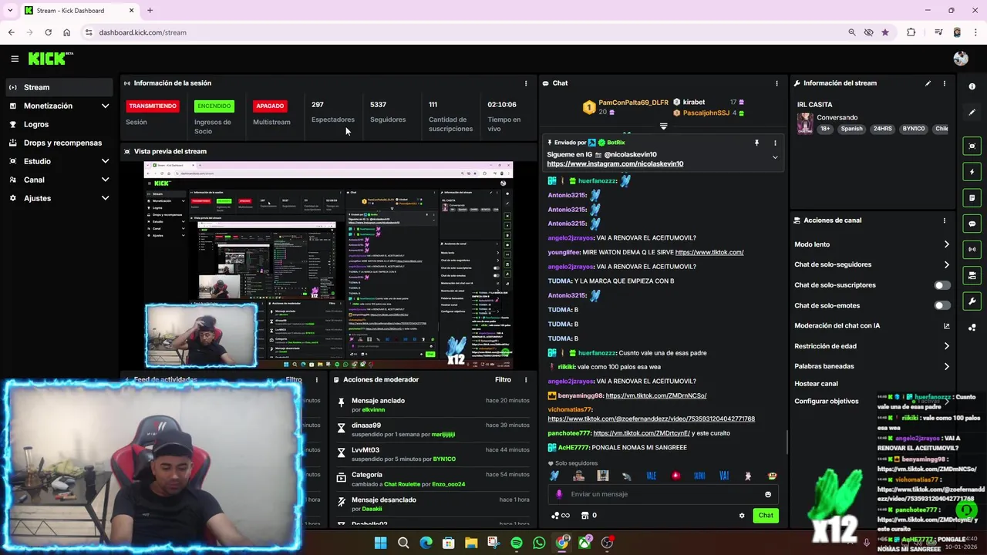Open the Acciones de canal three-dot menu
Image resolution: width=987 pixels, height=555 pixels.
[945, 220]
